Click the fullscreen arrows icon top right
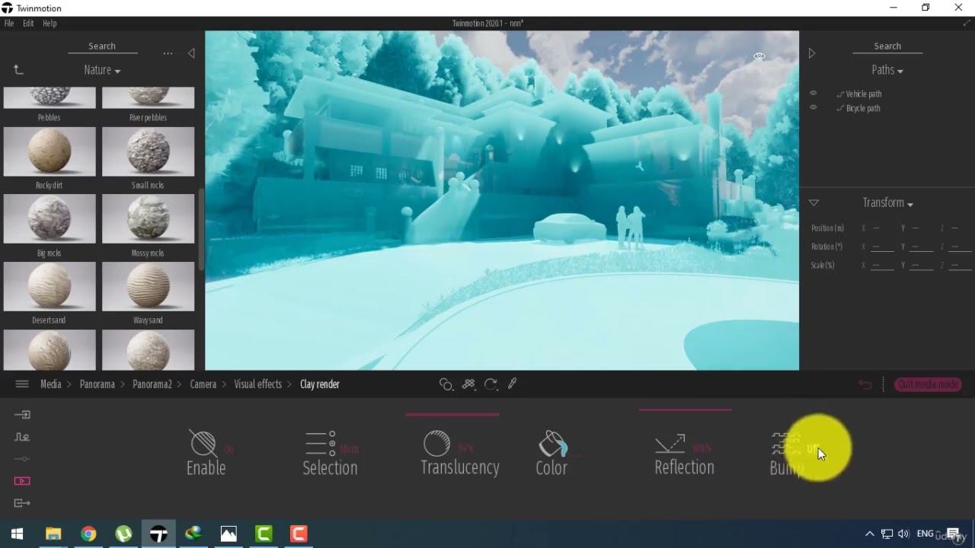The image size is (975, 548). (967, 24)
